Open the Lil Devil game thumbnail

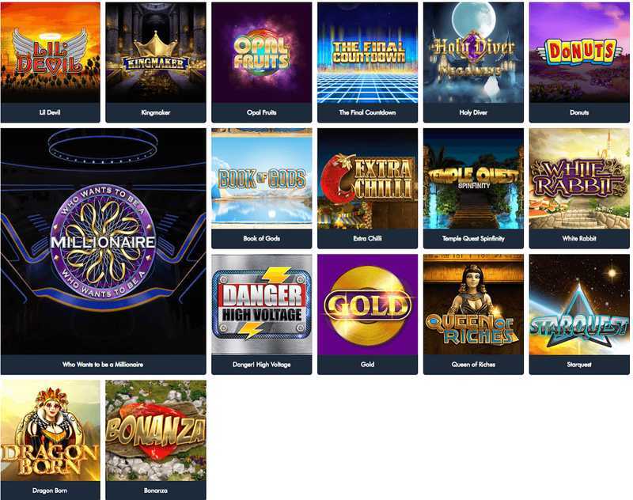click(50, 52)
